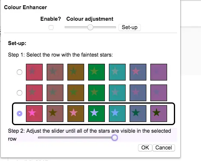The width and height of the screenshot is (201, 161).
Task: Click the first row teal swatch
Action: [117, 72]
